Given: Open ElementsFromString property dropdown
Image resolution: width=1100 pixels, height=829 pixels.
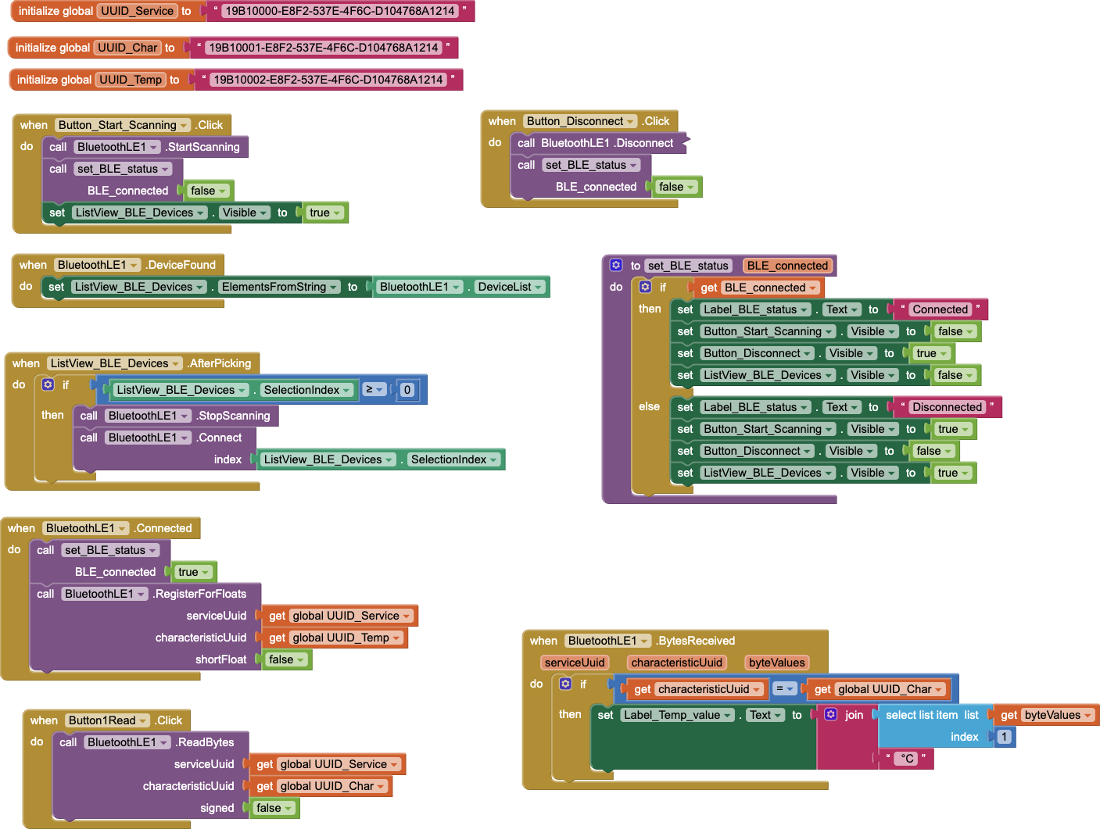Looking at the screenshot, I should [334, 287].
